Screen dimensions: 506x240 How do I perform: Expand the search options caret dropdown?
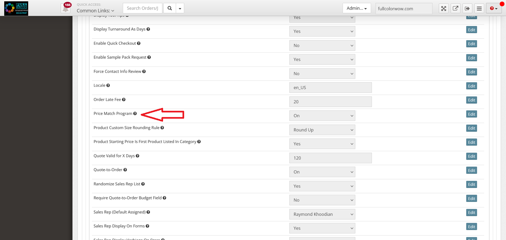click(x=180, y=8)
